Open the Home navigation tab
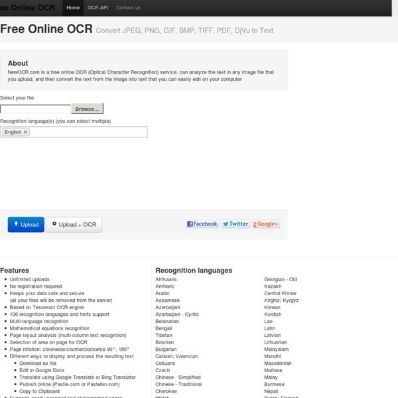 (x=73, y=8)
